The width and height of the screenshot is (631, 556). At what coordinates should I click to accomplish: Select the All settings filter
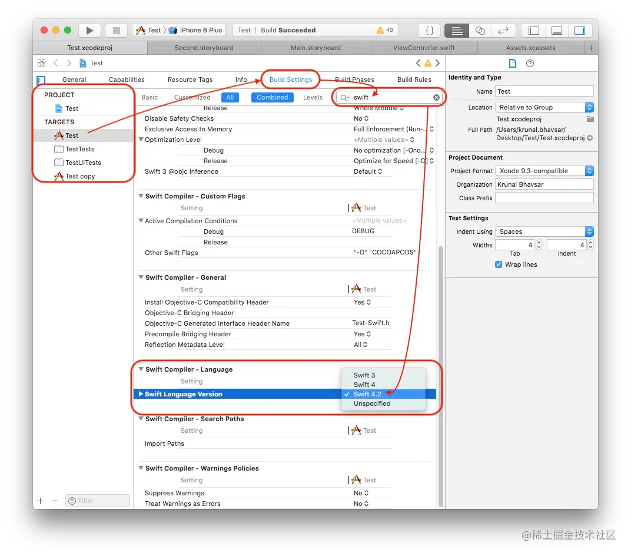tap(230, 97)
